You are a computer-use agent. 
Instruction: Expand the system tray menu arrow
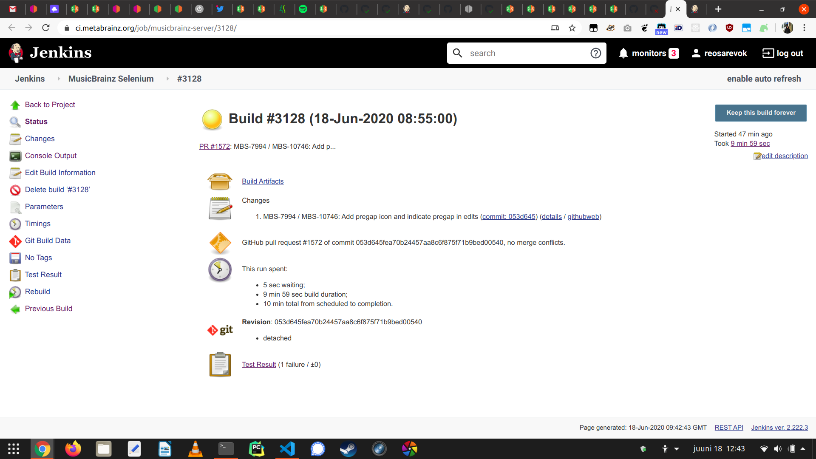[803, 449]
